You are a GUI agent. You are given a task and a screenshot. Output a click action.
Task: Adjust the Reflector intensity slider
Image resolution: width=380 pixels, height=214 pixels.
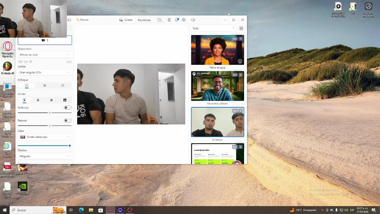pyautogui.click(x=45, y=113)
